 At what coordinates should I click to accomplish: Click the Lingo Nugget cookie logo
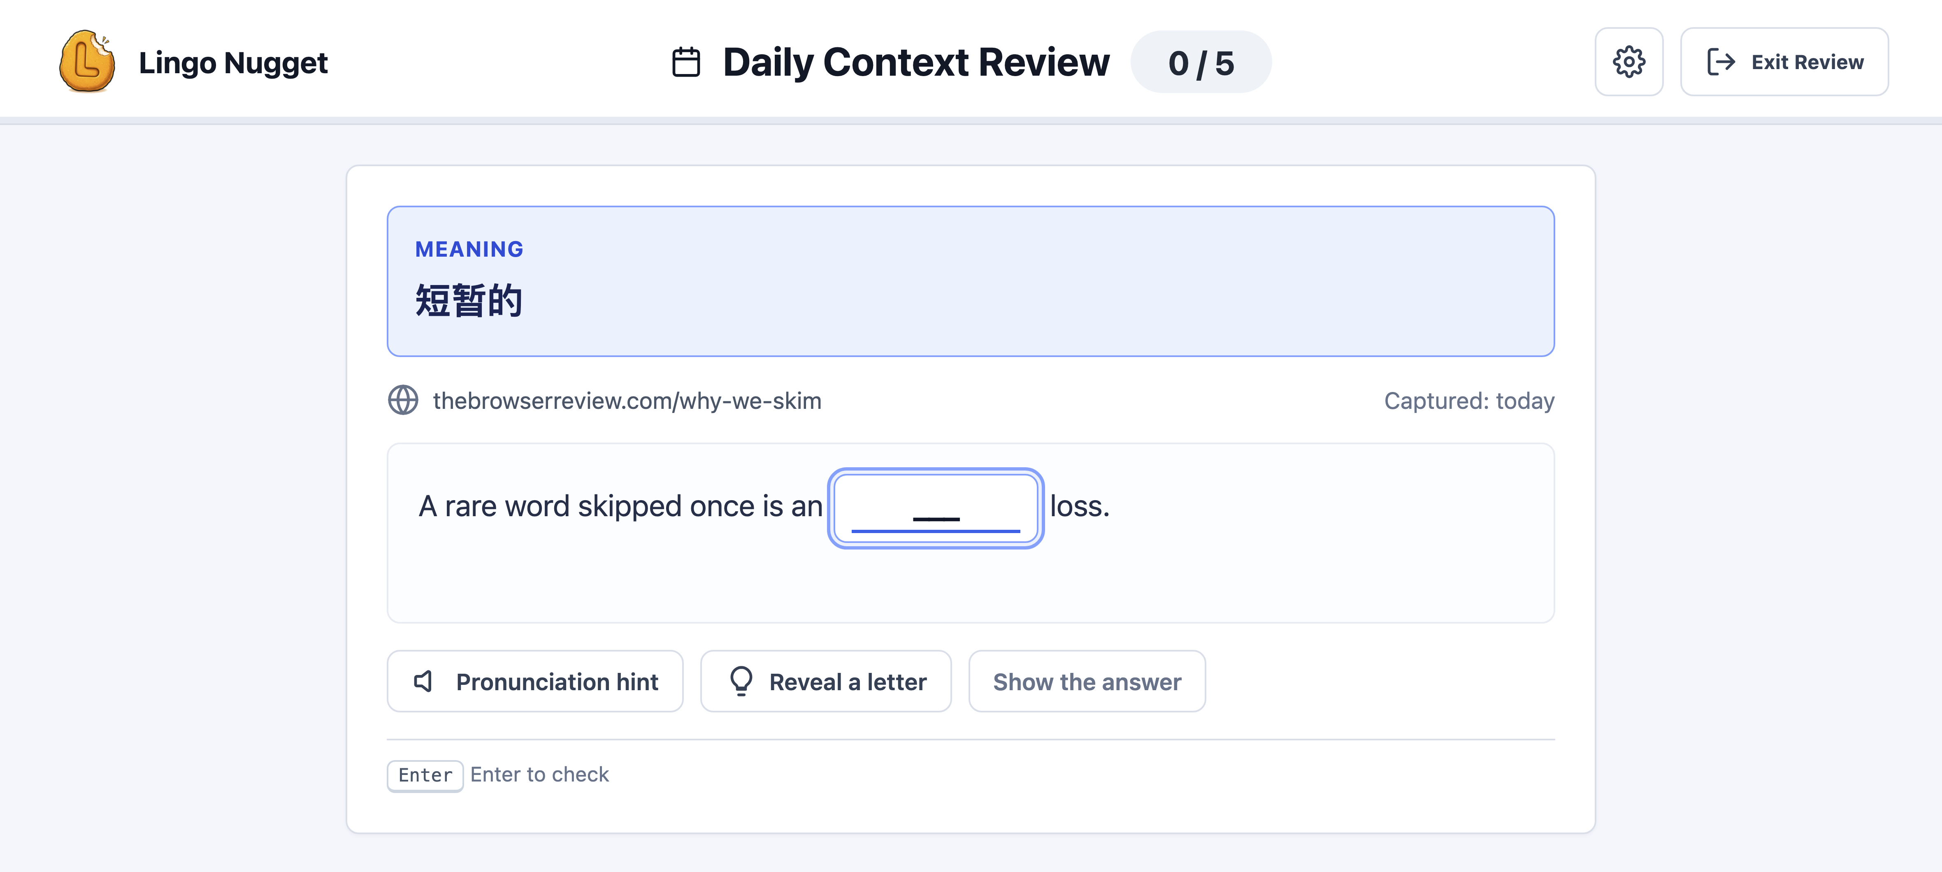tap(87, 61)
